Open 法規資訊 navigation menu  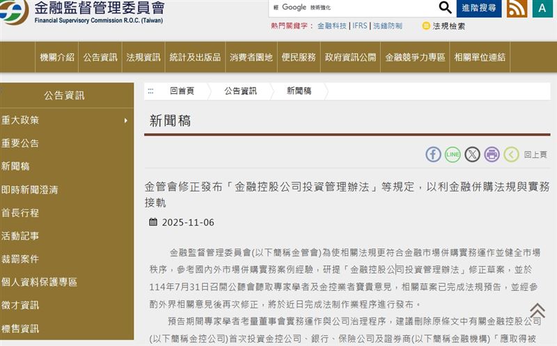[143, 57]
